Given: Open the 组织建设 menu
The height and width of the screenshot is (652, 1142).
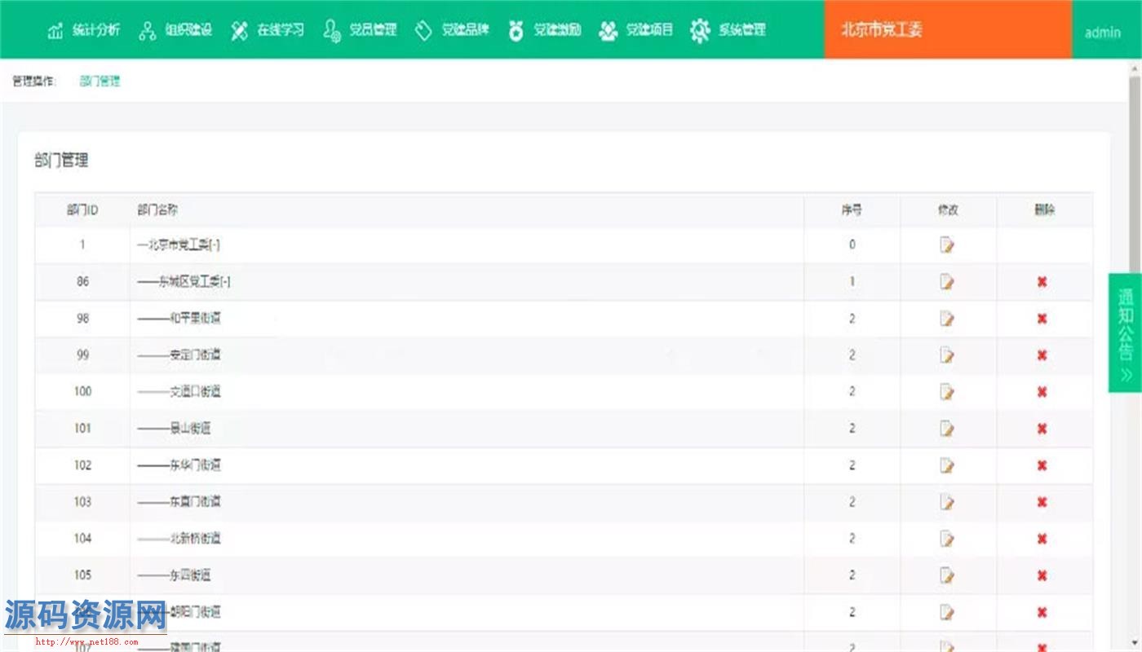Looking at the screenshot, I should click(175, 30).
